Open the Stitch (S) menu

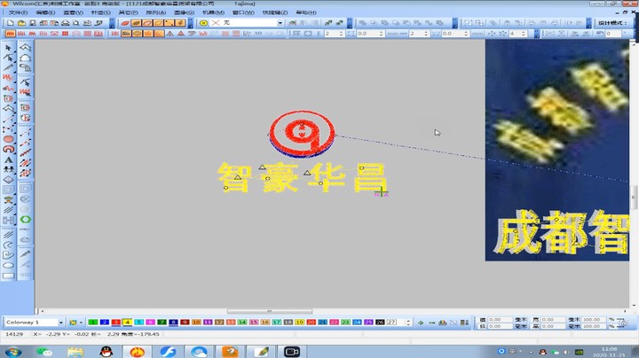click(100, 12)
